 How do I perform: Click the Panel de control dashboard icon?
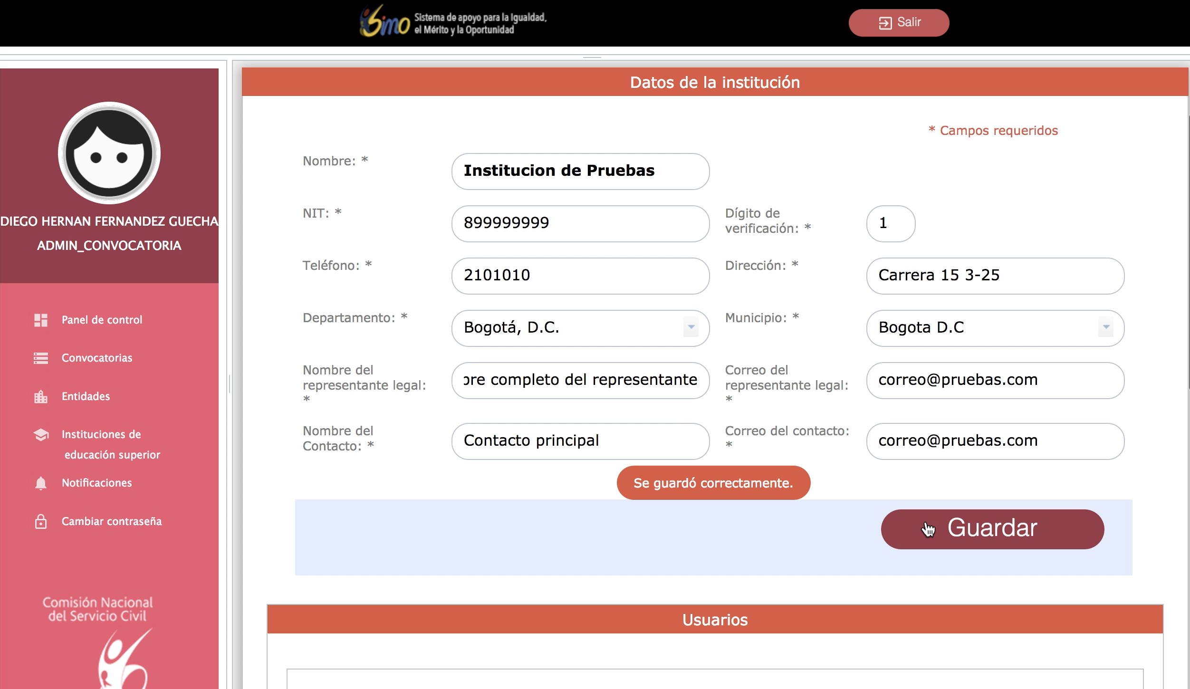click(x=41, y=320)
